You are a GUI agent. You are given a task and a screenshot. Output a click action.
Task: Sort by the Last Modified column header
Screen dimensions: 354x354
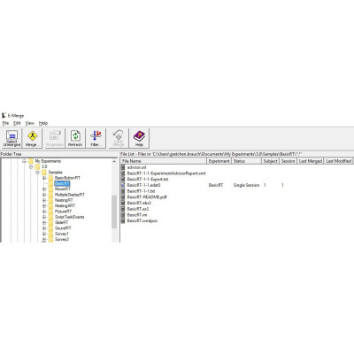point(338,161)
